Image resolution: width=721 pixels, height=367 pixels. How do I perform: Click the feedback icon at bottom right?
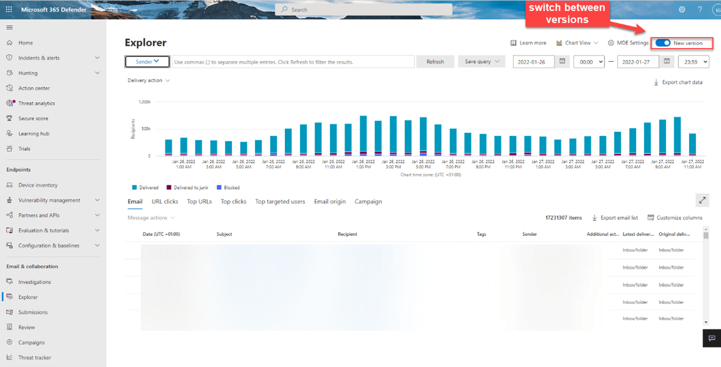pos(712,338)
